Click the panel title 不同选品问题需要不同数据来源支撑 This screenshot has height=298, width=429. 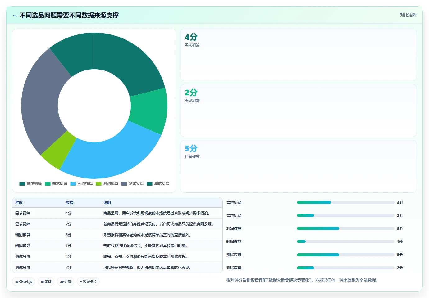click(69, 15)
